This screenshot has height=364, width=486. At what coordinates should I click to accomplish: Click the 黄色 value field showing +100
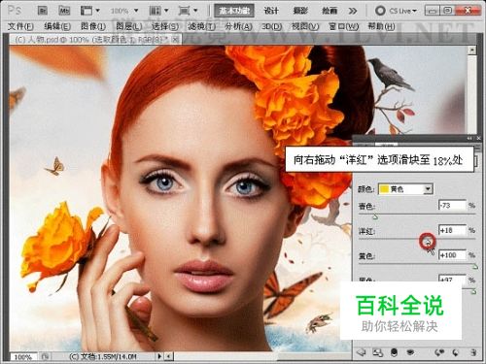452,255
